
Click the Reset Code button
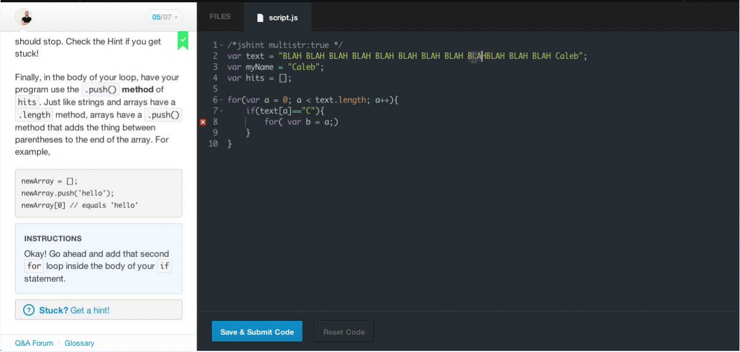(x=343, y=331)
